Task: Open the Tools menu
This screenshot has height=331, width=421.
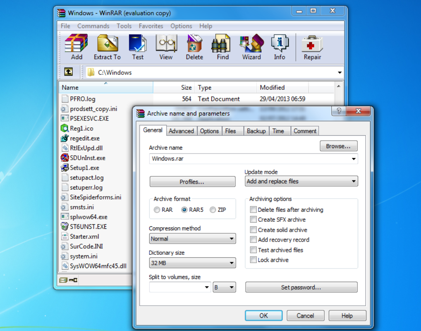Action: 124,26
